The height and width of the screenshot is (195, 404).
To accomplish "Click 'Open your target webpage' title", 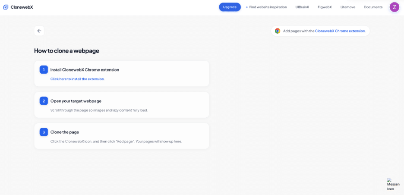I will coord(76,101).
